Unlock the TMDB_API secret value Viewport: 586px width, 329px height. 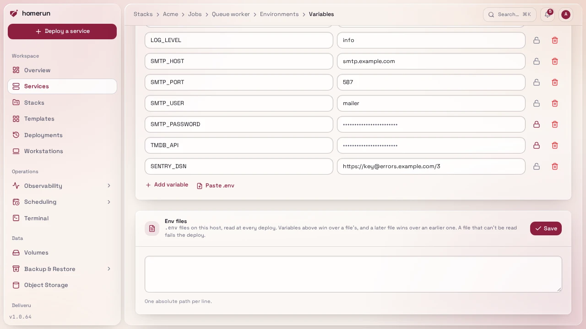[x=537, y=145]
